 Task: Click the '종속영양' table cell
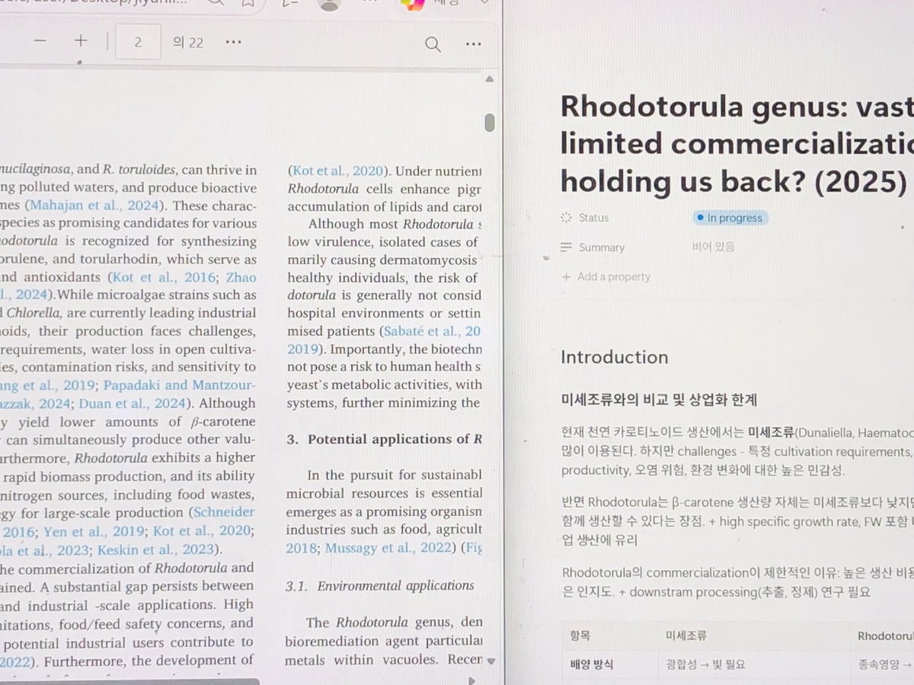point(884,664)
